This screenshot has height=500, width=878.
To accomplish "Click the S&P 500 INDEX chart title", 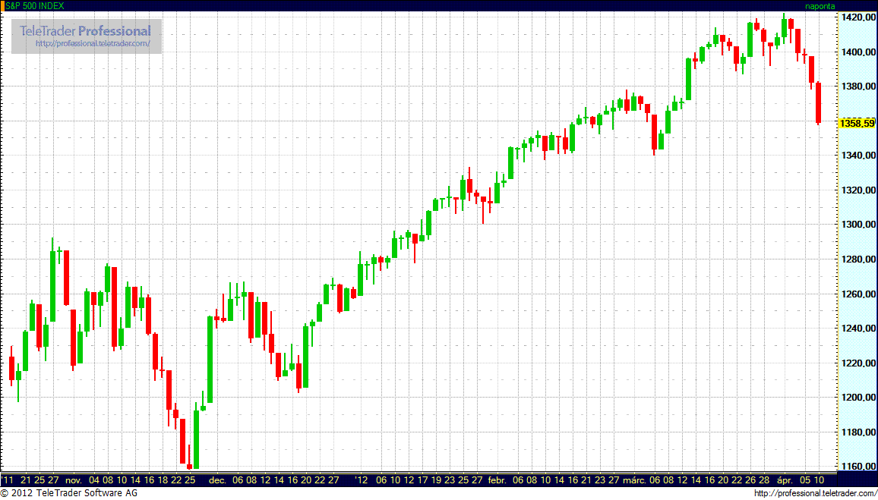I will tap(35, 5).
